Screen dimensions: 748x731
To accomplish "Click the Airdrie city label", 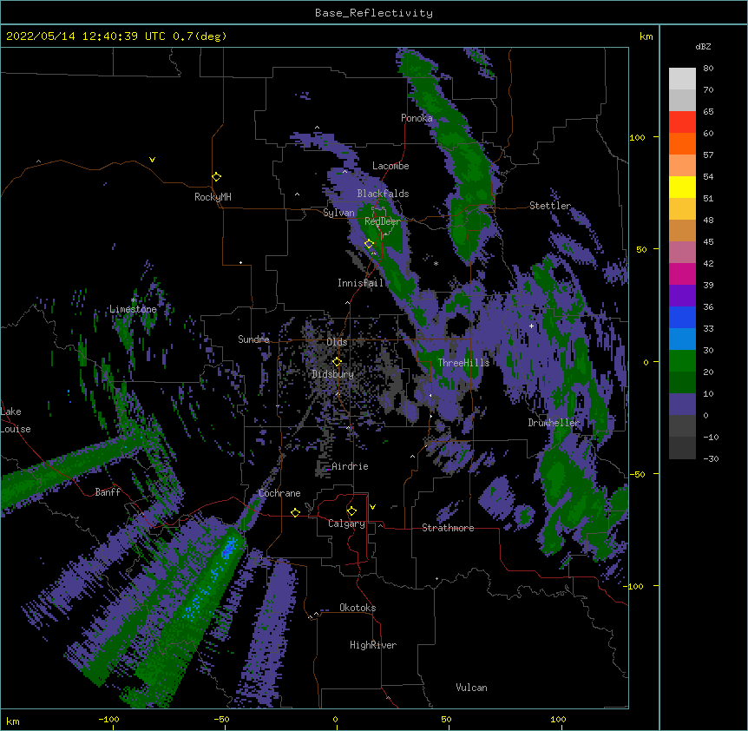I will [350, 466].
